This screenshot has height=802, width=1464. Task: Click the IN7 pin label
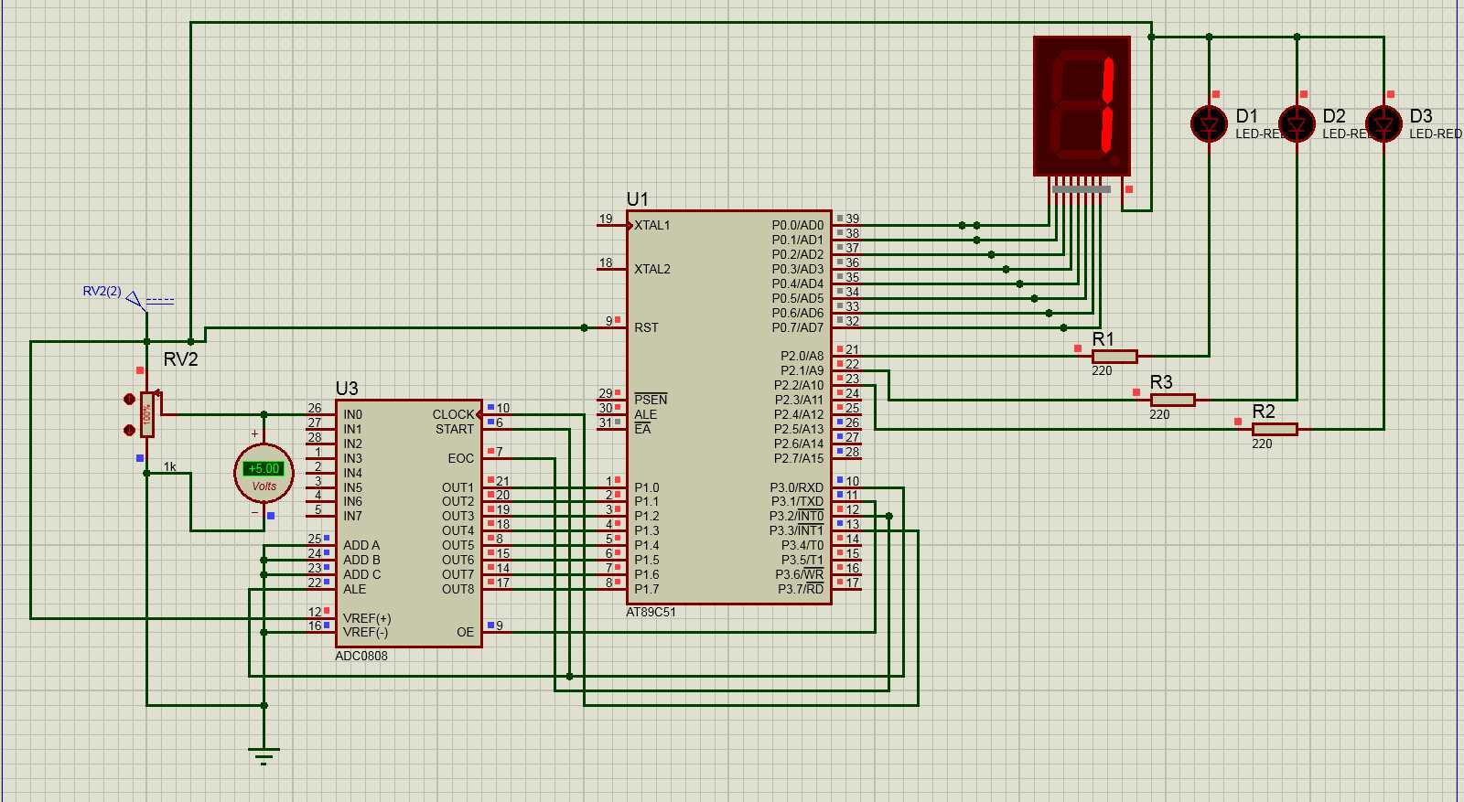click(x=352, y=516)
